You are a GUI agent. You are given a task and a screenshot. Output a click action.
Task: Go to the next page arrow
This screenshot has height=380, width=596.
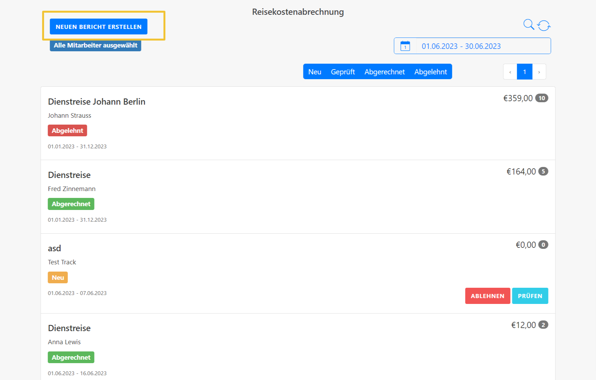(539, 72)
